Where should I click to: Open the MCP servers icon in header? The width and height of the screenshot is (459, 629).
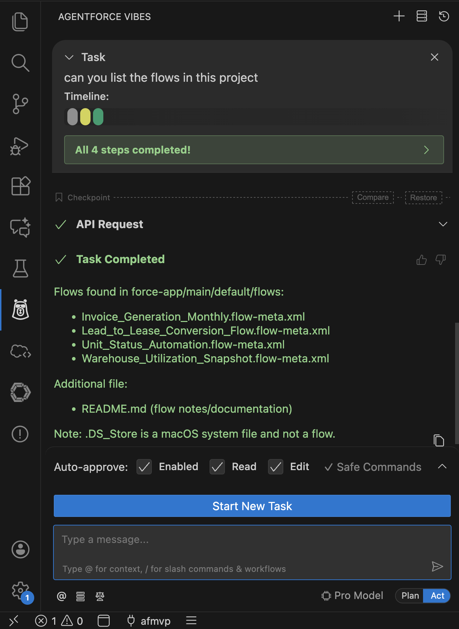click(422, 16)
